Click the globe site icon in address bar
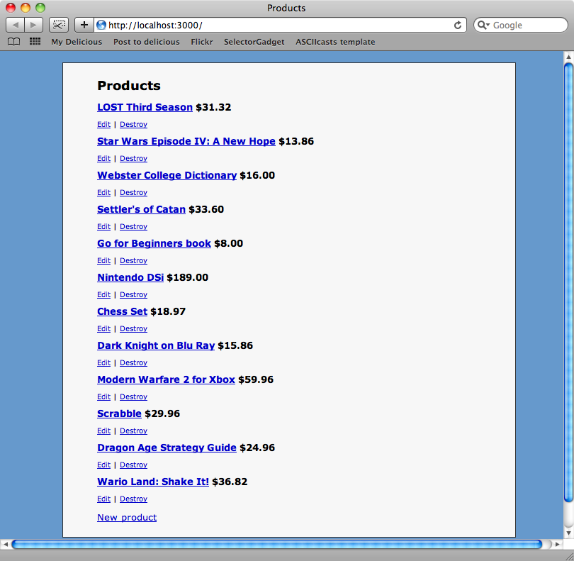The height and width of the screenshot is (561, 574). [101, 25]
